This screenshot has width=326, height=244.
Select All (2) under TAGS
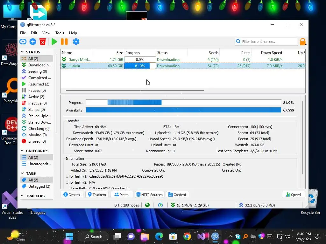pyautogui.click(x=37, y=180)
